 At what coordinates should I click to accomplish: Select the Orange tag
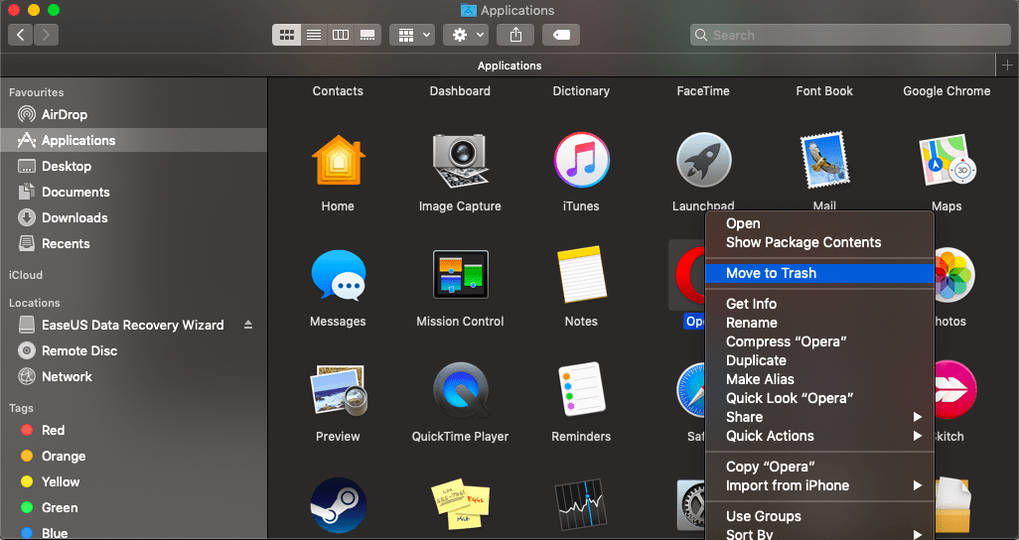pyautogui.click(x=133, y=457)
